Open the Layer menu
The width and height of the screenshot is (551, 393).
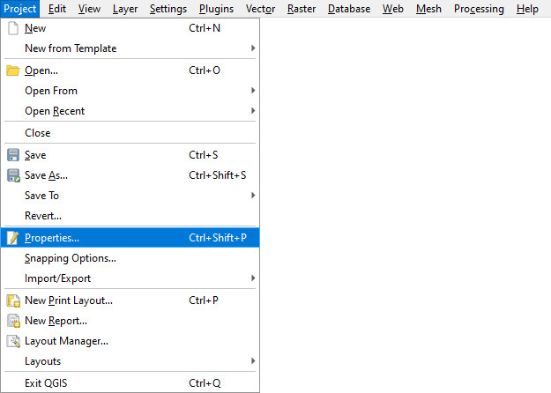(125, 9)
